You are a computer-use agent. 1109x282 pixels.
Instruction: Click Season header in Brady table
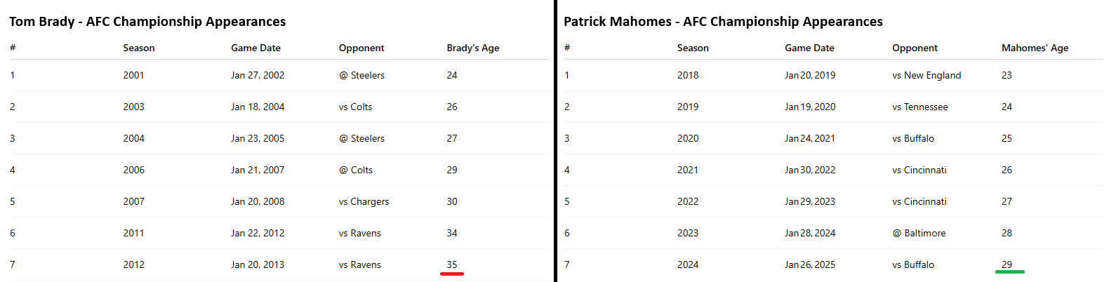tap(139, 48)
